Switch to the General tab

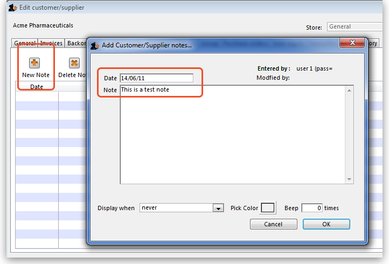point(25,44)
